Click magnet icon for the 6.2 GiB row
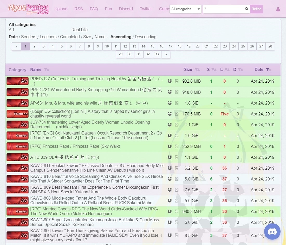The height and width of the screenshot is (245, 286). 170,168
